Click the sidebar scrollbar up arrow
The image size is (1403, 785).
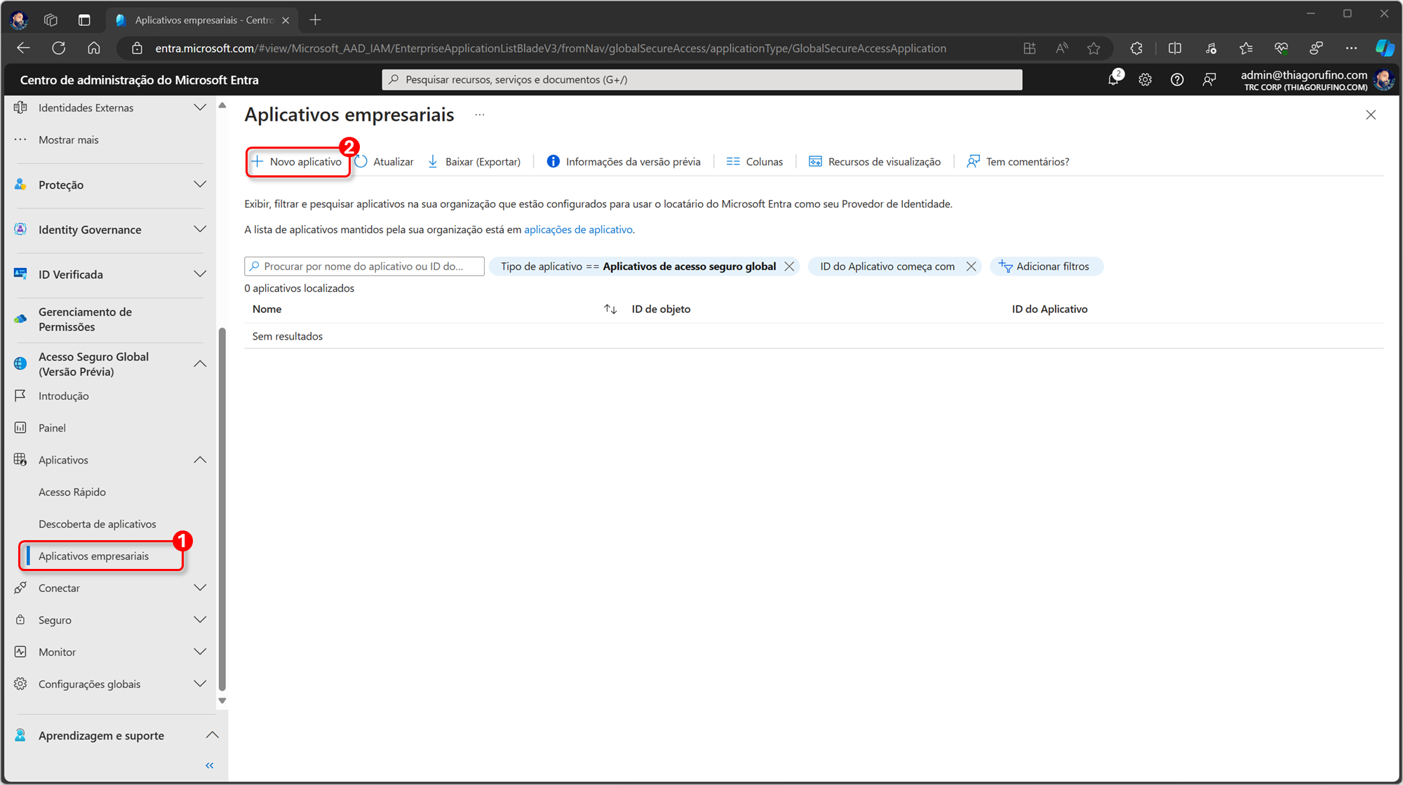click(222, 105)
